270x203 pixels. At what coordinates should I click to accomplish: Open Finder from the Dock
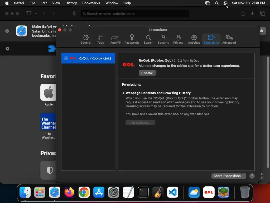[25, 192]
